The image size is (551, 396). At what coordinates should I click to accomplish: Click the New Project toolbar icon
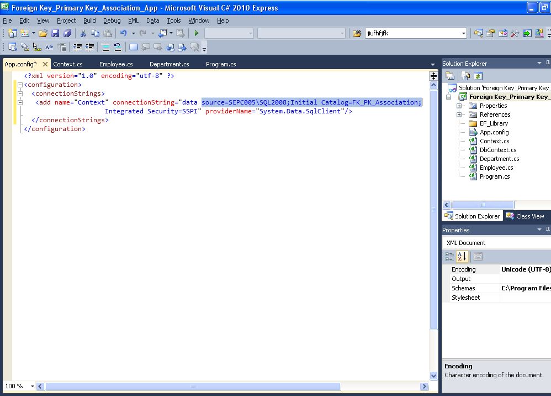pyautogui.click(x=12, y=33)
